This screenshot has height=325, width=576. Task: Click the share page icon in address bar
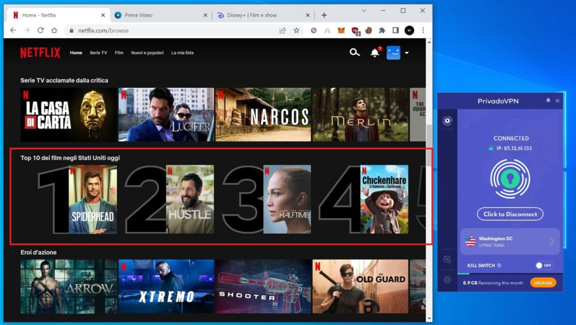282,30
